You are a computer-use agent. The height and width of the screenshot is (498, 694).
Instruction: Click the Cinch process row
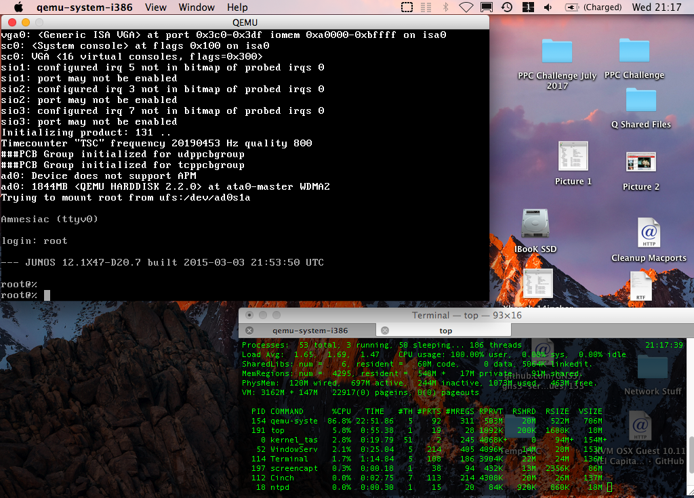click(x=427, y=478)
